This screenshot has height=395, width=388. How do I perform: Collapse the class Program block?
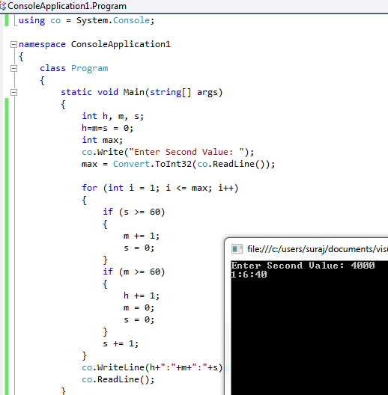point(13,69)
